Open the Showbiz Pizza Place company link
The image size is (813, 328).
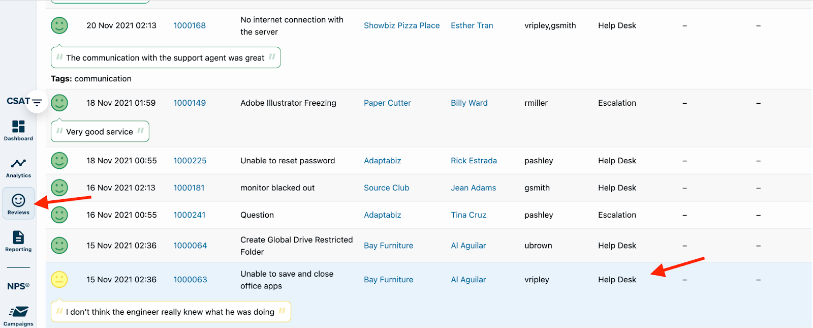point(401,25)
